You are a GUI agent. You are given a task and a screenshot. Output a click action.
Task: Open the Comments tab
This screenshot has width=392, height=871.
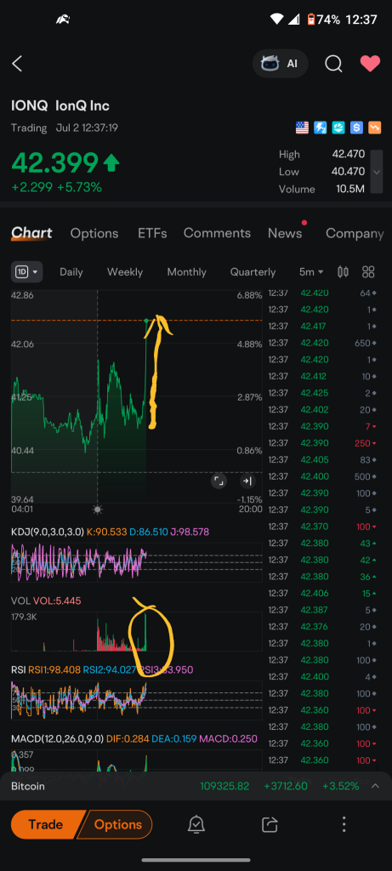217,233
